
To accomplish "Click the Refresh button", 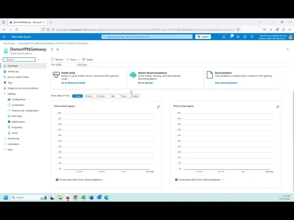I will tap(57, 60).
